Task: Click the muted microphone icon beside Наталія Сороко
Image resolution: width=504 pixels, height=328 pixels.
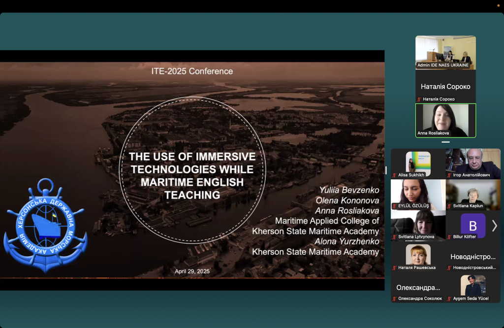Action: pyautogui.click(x=419, y=99)
